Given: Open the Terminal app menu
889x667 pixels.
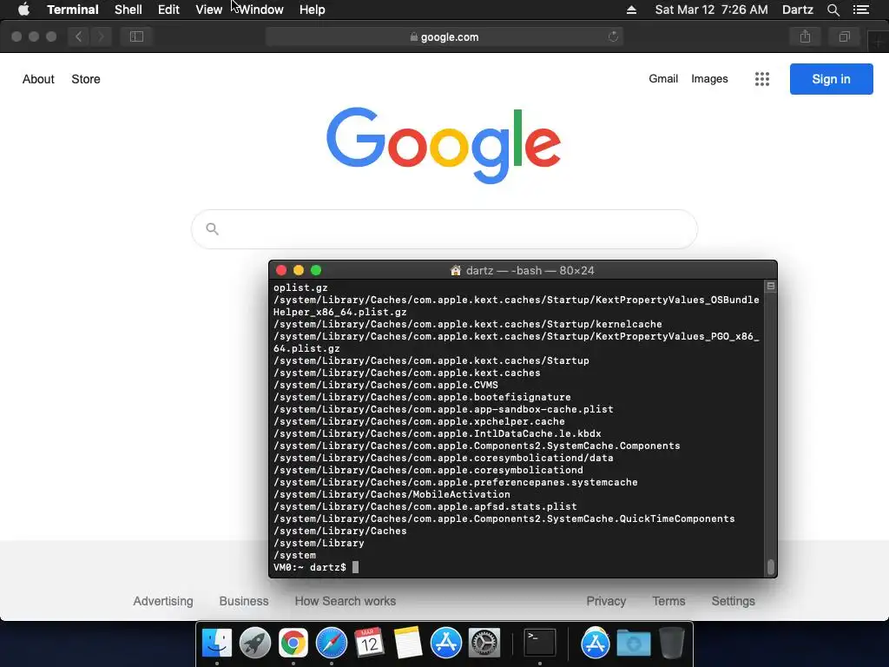Looking at the screenshot, I should tap(73, 10).
